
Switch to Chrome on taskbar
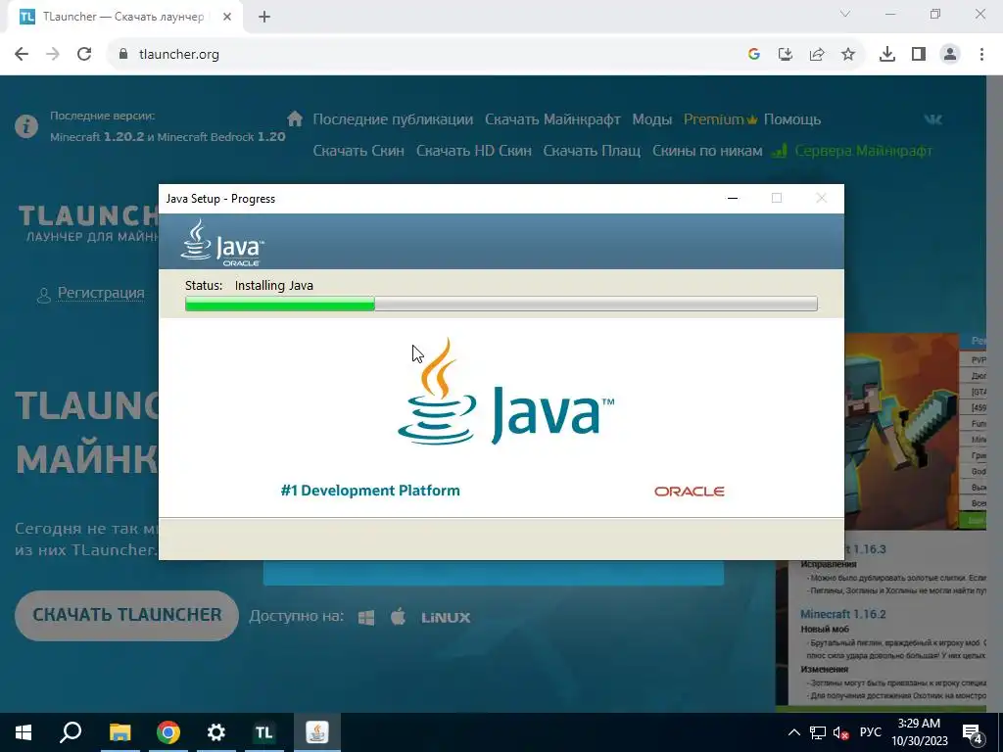(168, 732)
